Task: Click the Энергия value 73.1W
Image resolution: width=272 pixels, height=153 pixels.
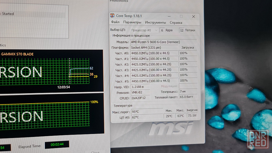Action: point(192,116)
